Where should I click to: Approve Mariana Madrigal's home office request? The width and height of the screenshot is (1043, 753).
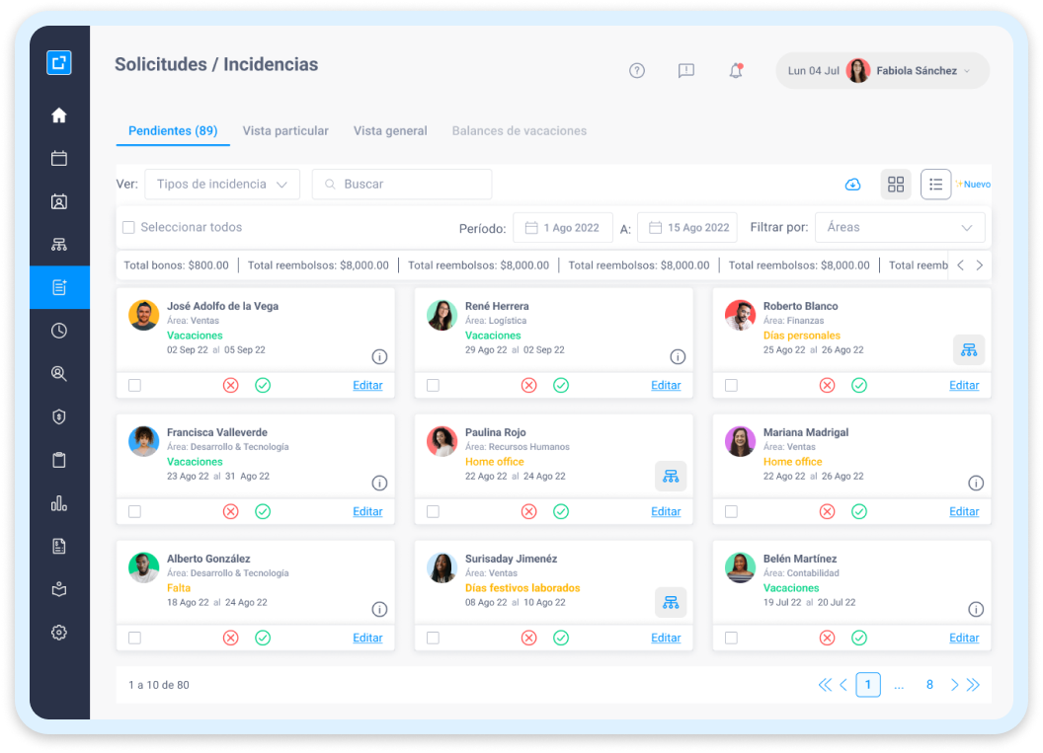click(x=858, y=512)
